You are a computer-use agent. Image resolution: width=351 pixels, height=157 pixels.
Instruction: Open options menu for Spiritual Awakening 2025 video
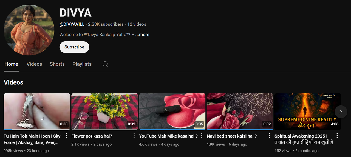pos(337,136)
